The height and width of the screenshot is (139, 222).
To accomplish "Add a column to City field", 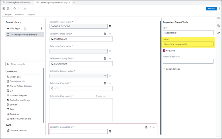I will (x=110, y=83).
